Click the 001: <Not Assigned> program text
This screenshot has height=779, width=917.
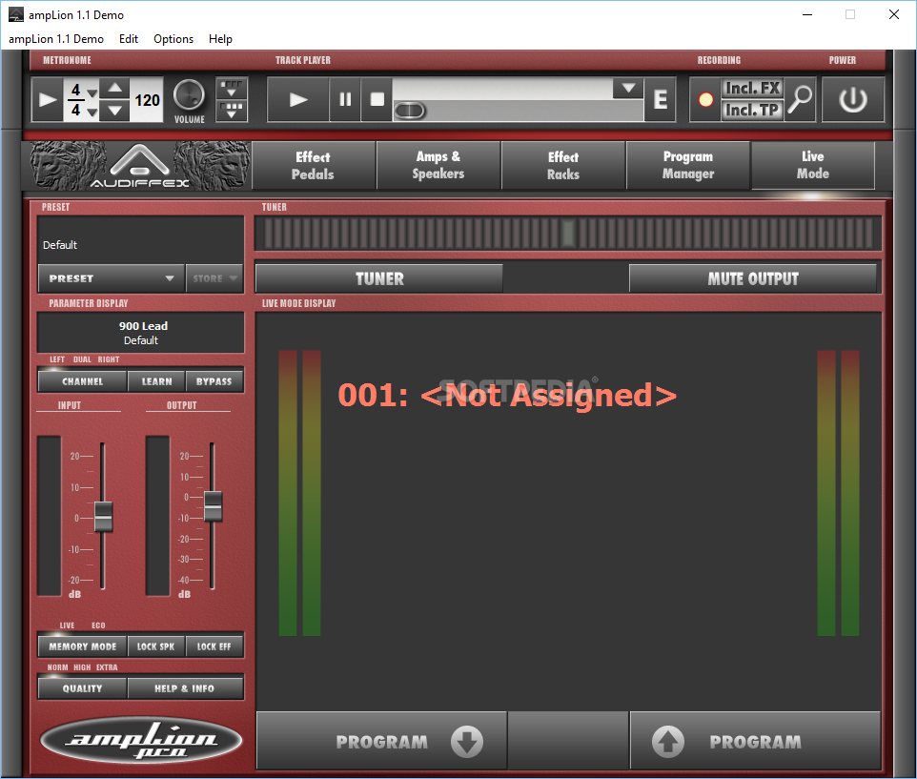click(x=507, y=395)
